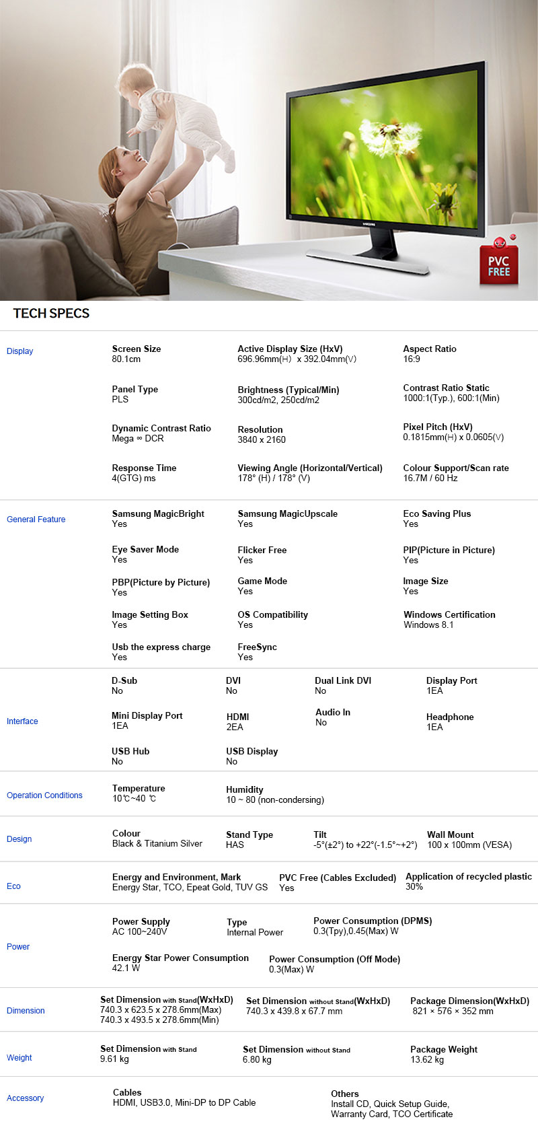Screen dimensions: 538x1138
Task: Click the Interface category label
Action: pos(22,721)
